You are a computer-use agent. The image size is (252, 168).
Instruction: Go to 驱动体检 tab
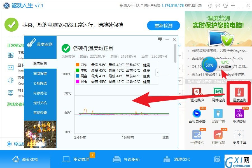[25, 159]
